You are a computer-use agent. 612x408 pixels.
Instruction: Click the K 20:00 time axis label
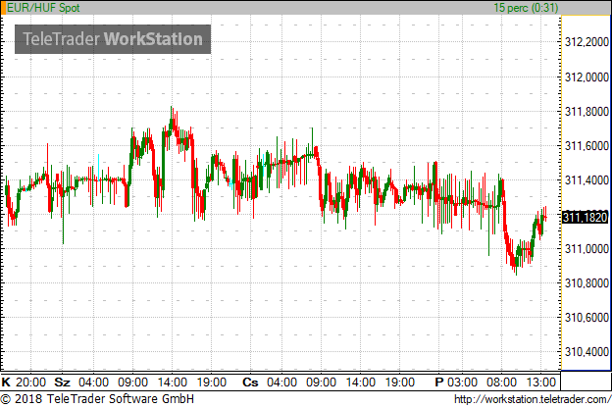point(24,382)
